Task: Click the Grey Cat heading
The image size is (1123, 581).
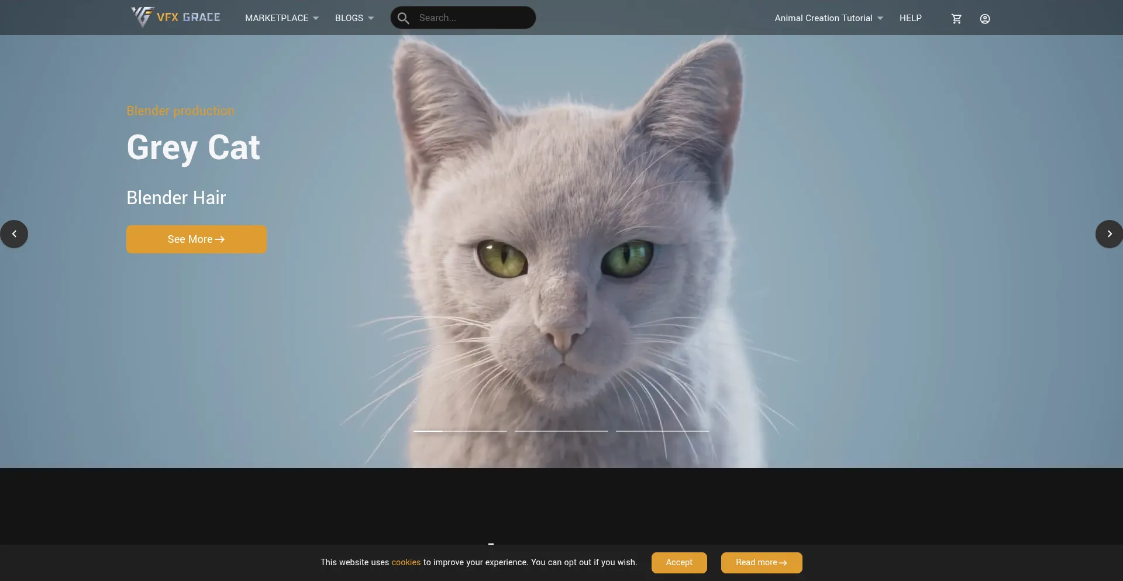Action: point(193,147)
